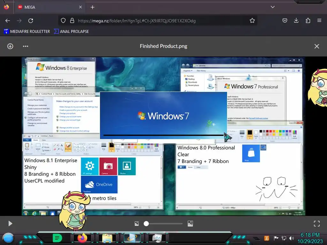Open the three-dot more options menu
The image size is (327, 245).
(x=26, y=46)
